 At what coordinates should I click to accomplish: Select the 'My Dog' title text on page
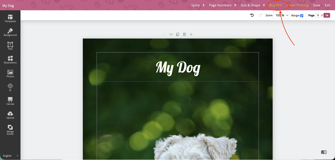pos(178,68)
